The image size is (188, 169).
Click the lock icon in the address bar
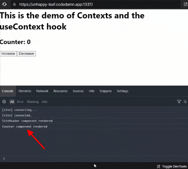[15, 5]
